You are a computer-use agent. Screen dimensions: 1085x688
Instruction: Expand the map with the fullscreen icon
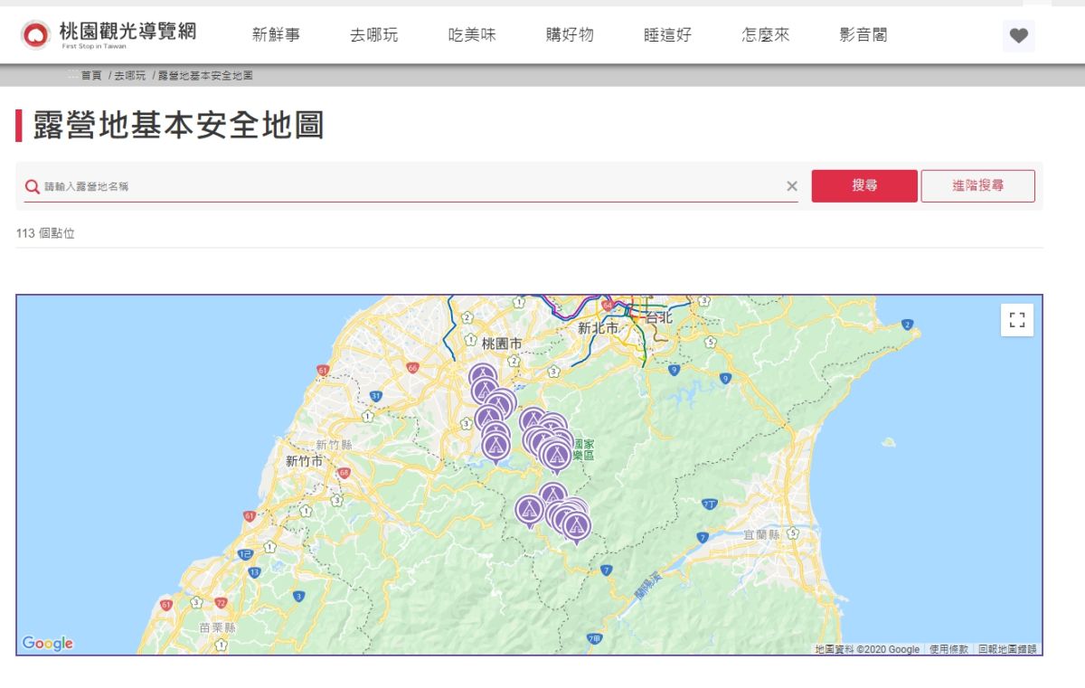pos(1016,319)
